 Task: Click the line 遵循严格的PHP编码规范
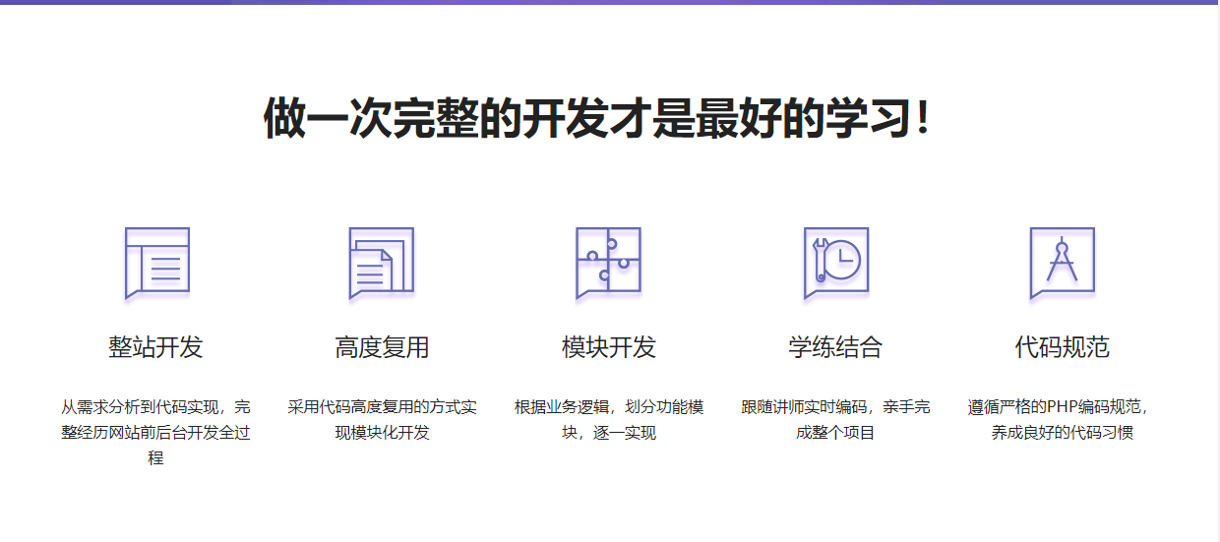point(1058,407)
